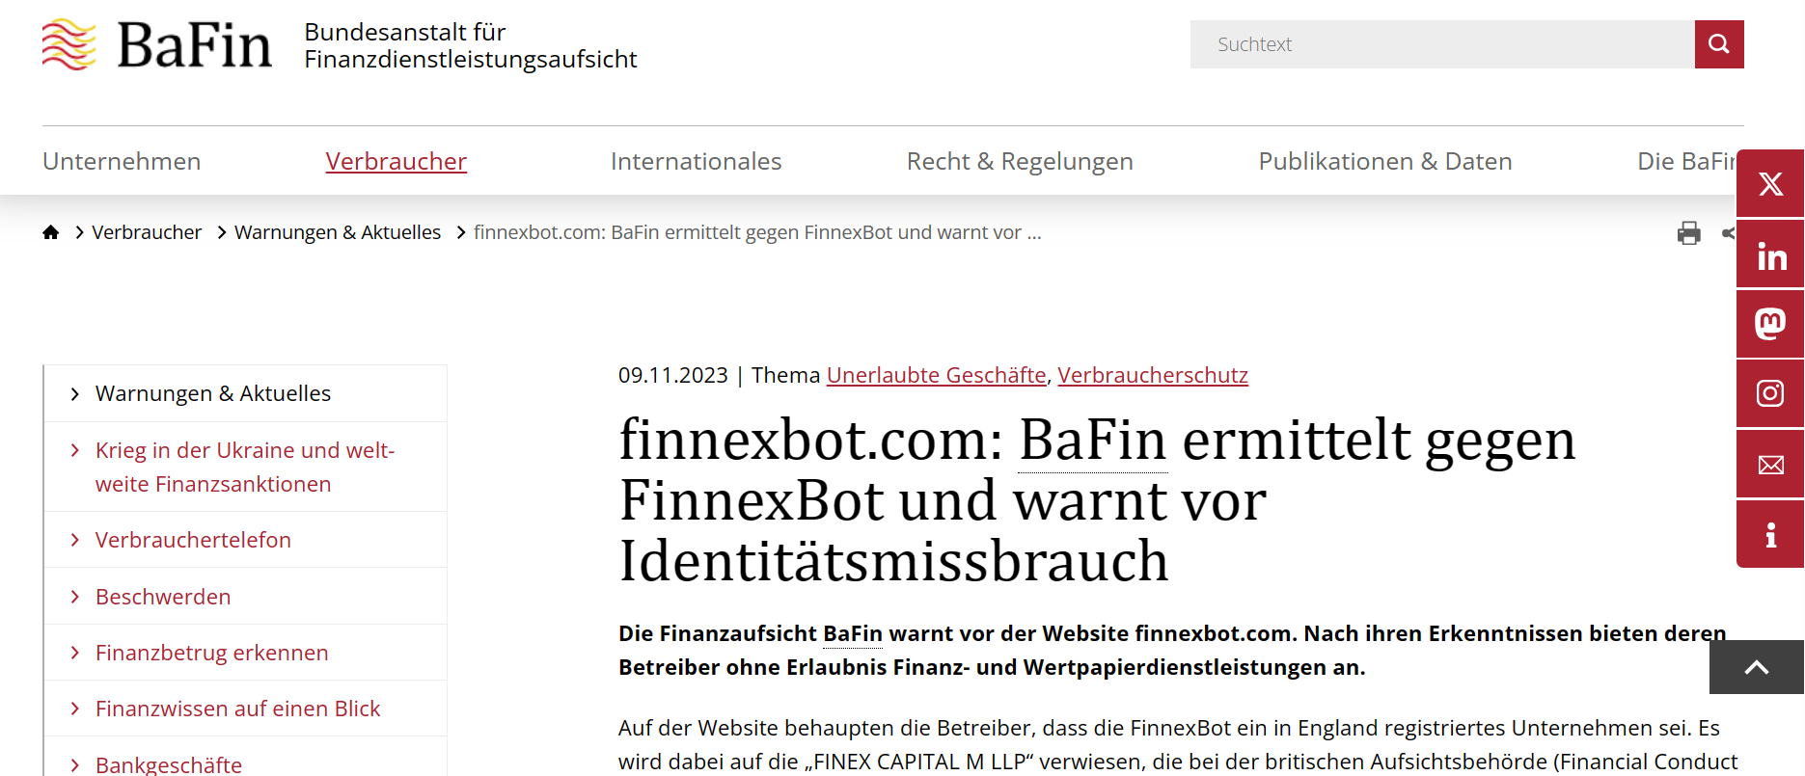This screenshot has width=1805, height=776.
Task: Click the share icon beside printer
Action: click(x=1729, y=233)
